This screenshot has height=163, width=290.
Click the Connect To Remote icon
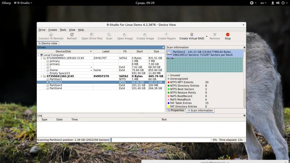(51, 35)
